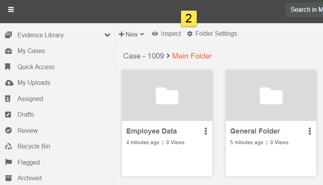Click the Folder Settings gear icon
Screen dimensions: 323x185
coord(190,34)
